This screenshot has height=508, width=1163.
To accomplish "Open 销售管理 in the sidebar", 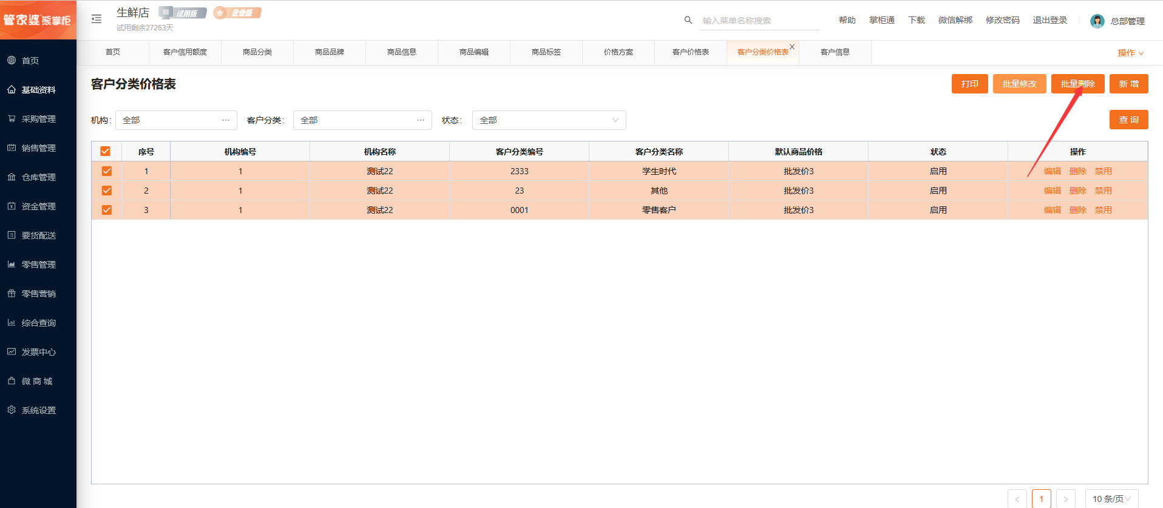I will click(38, 148).
